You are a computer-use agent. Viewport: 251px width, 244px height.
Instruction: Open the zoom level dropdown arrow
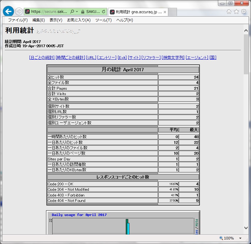pos(240,238)
